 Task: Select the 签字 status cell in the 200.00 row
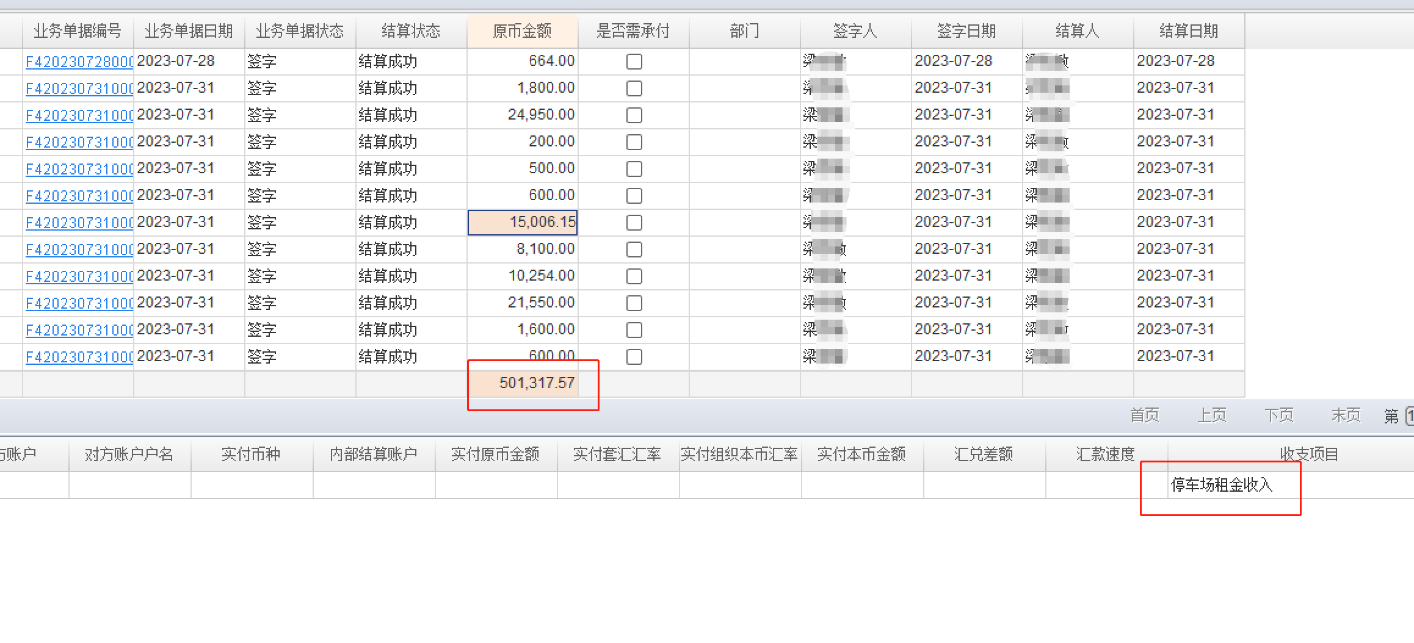pos(300,142)
